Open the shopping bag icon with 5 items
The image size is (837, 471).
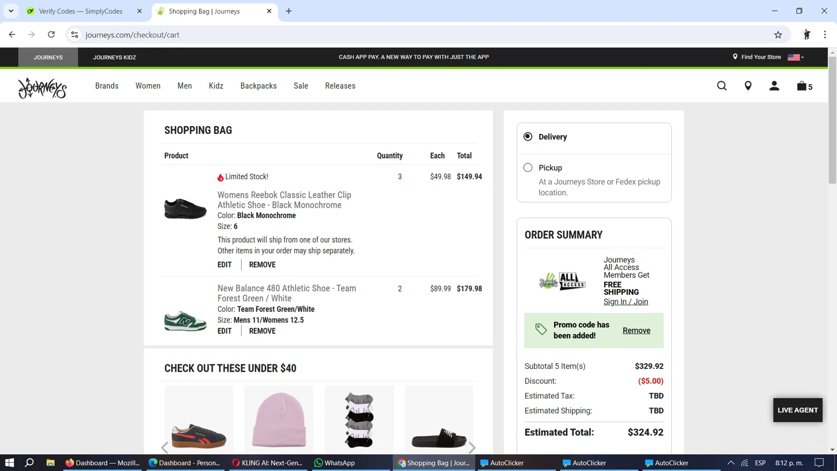click(804, 86)
